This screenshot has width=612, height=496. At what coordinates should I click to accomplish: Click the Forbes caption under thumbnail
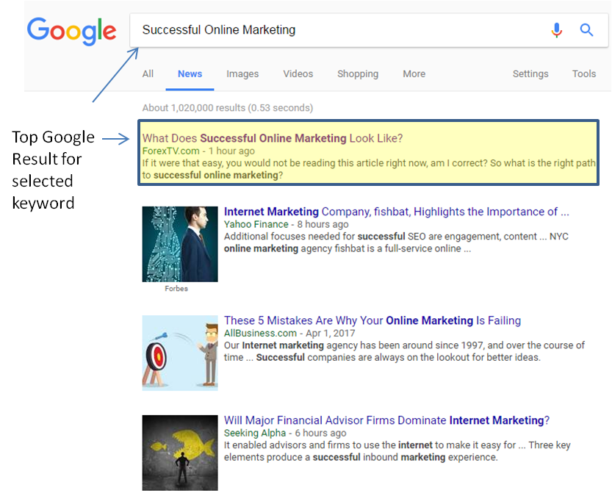pyautogui.click(x=176, y=289)
